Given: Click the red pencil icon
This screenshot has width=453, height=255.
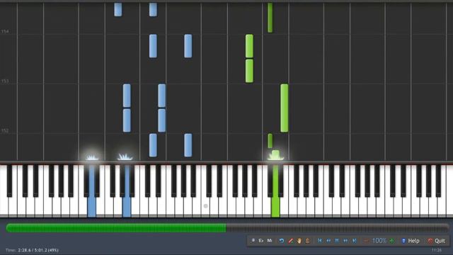Looking at the screenshot, I should pyautogui.click(x=290, y=241).
